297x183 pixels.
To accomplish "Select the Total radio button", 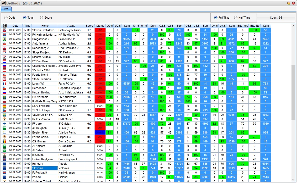I will [x=25, y=18].
